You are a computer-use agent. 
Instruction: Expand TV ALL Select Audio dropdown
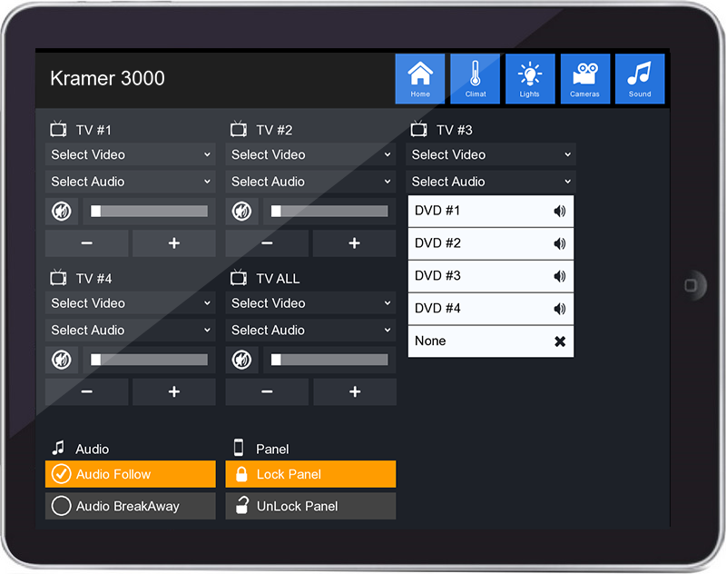310,330
